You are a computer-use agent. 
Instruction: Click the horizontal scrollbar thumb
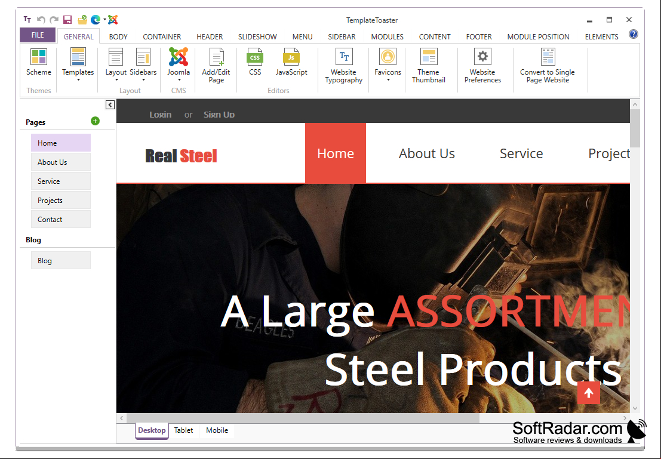[x=303, y=418]
